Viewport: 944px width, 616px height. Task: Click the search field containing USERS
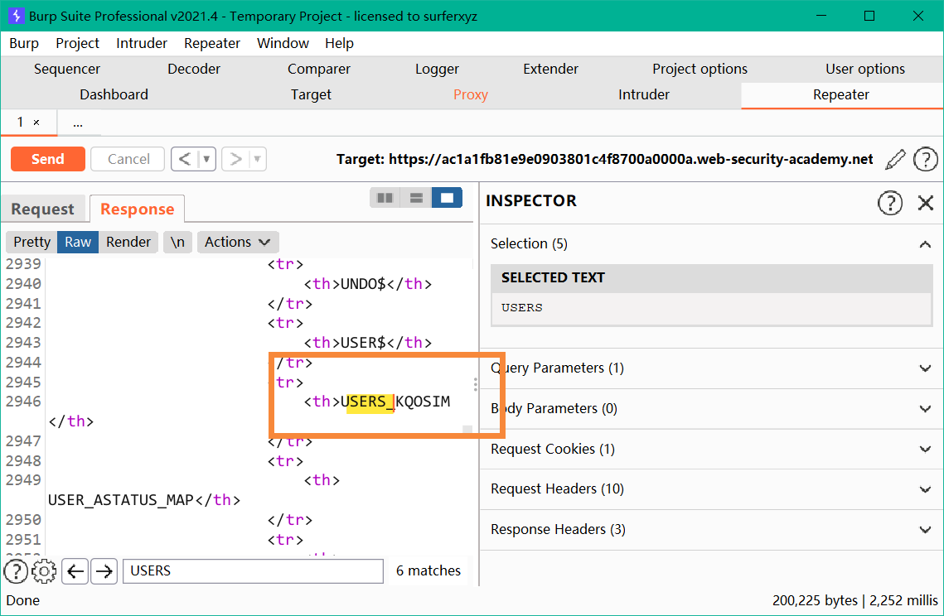coord(253,571)
